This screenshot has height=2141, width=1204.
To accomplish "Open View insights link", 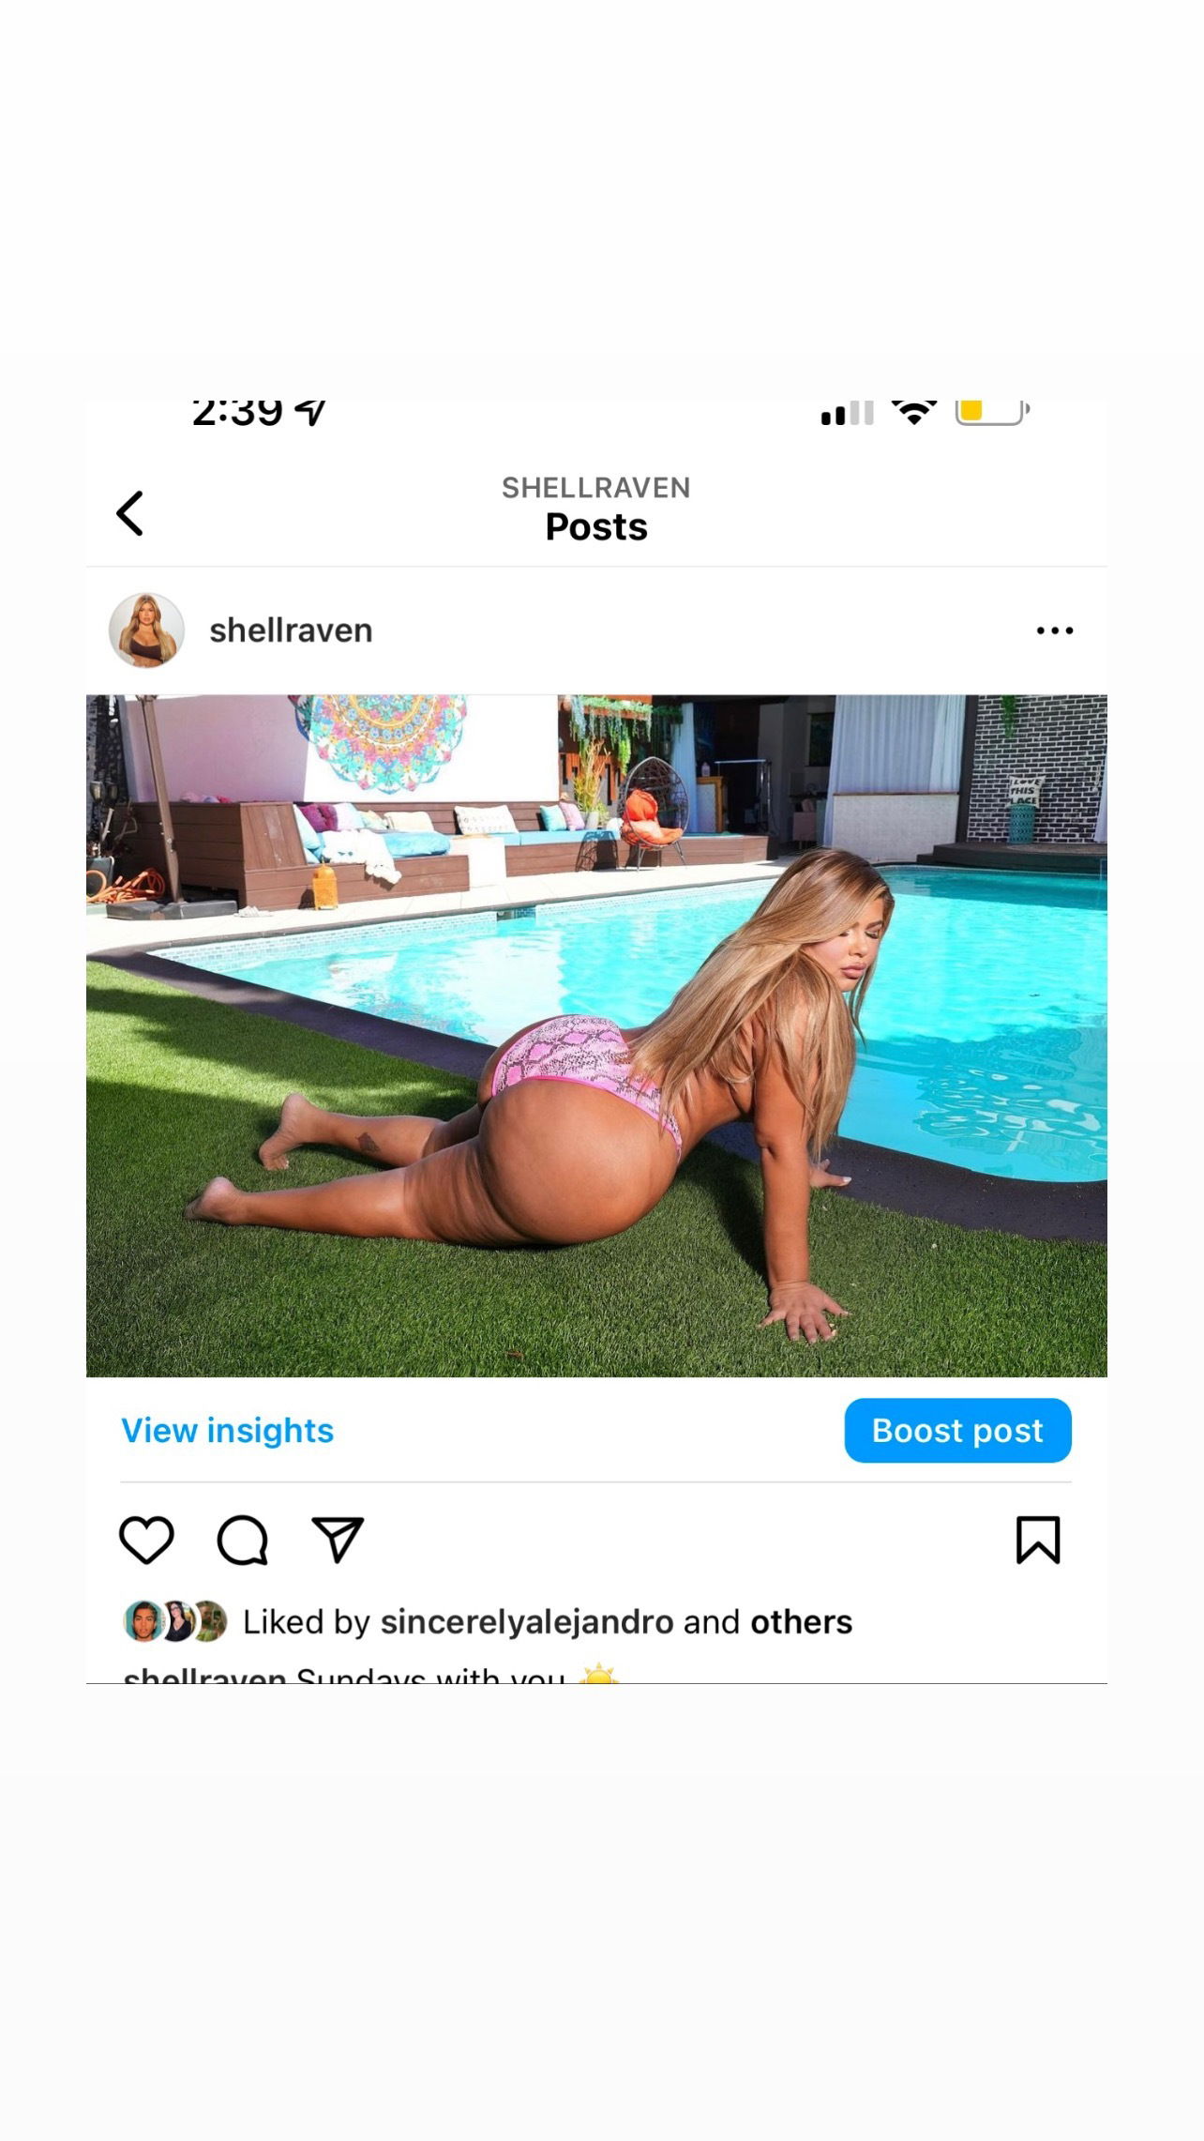I will [228, 1430].
